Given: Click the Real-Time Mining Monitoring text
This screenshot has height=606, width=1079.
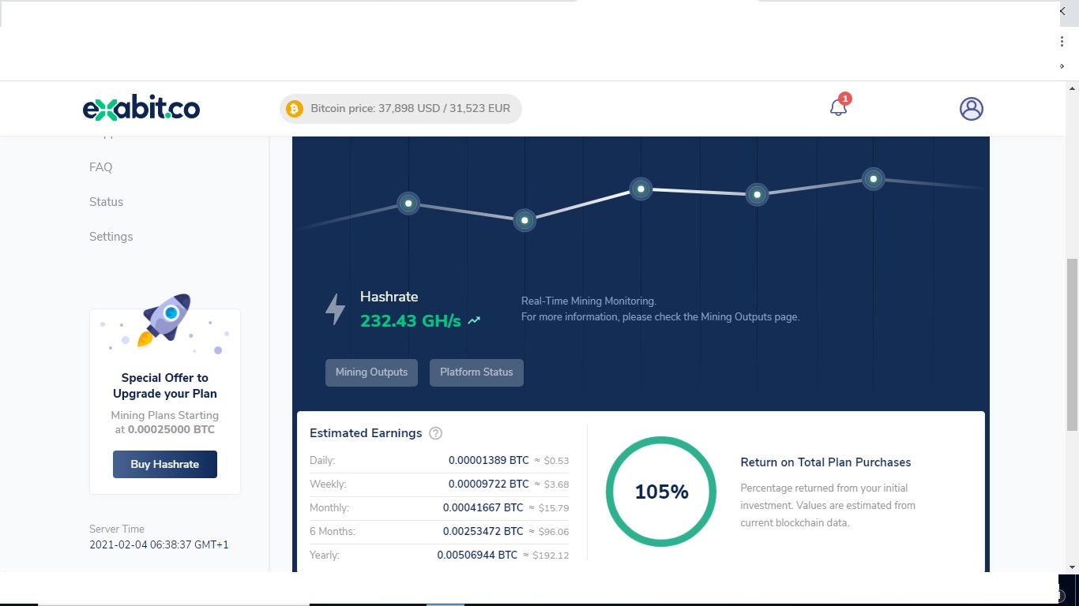Looking at the screenshot, I should pyautogui.click(x=588, y=301).
